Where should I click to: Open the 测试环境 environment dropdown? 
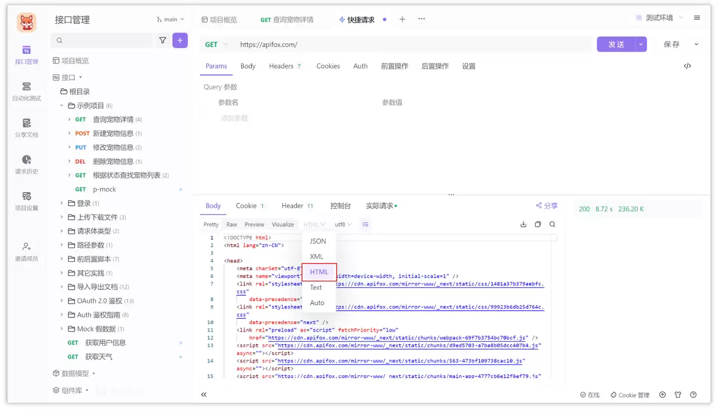(659, 18)
